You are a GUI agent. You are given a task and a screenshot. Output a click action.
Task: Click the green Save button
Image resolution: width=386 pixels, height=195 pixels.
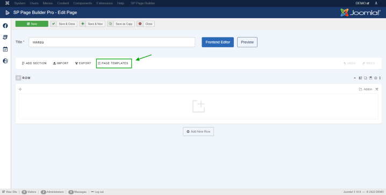point(32,24)
